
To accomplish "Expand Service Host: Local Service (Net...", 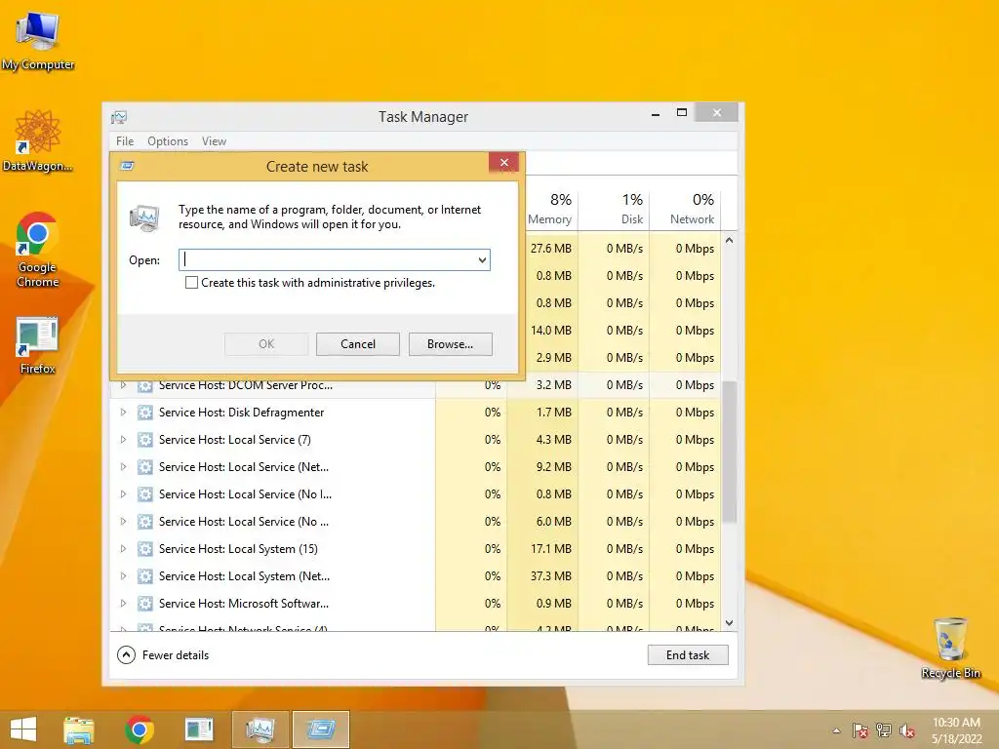I will (x=124, y=467).
